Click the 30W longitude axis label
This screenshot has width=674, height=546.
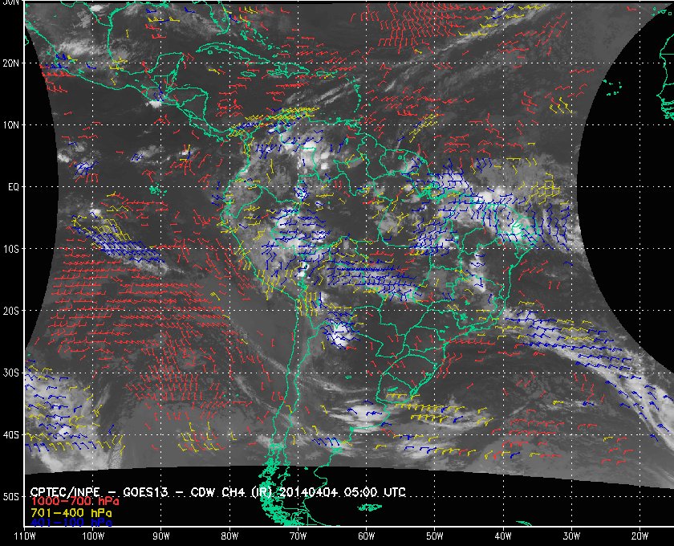[x=571, y=536]
